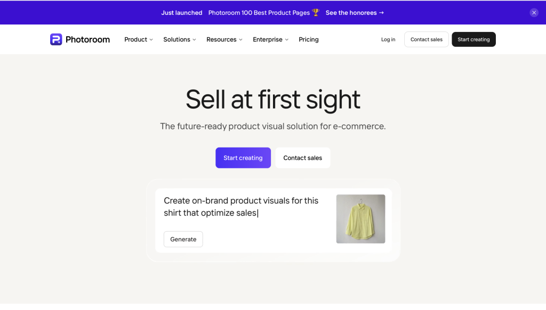
Task: Click the future-ready product visual subtitle
Action: pos(273,126)
